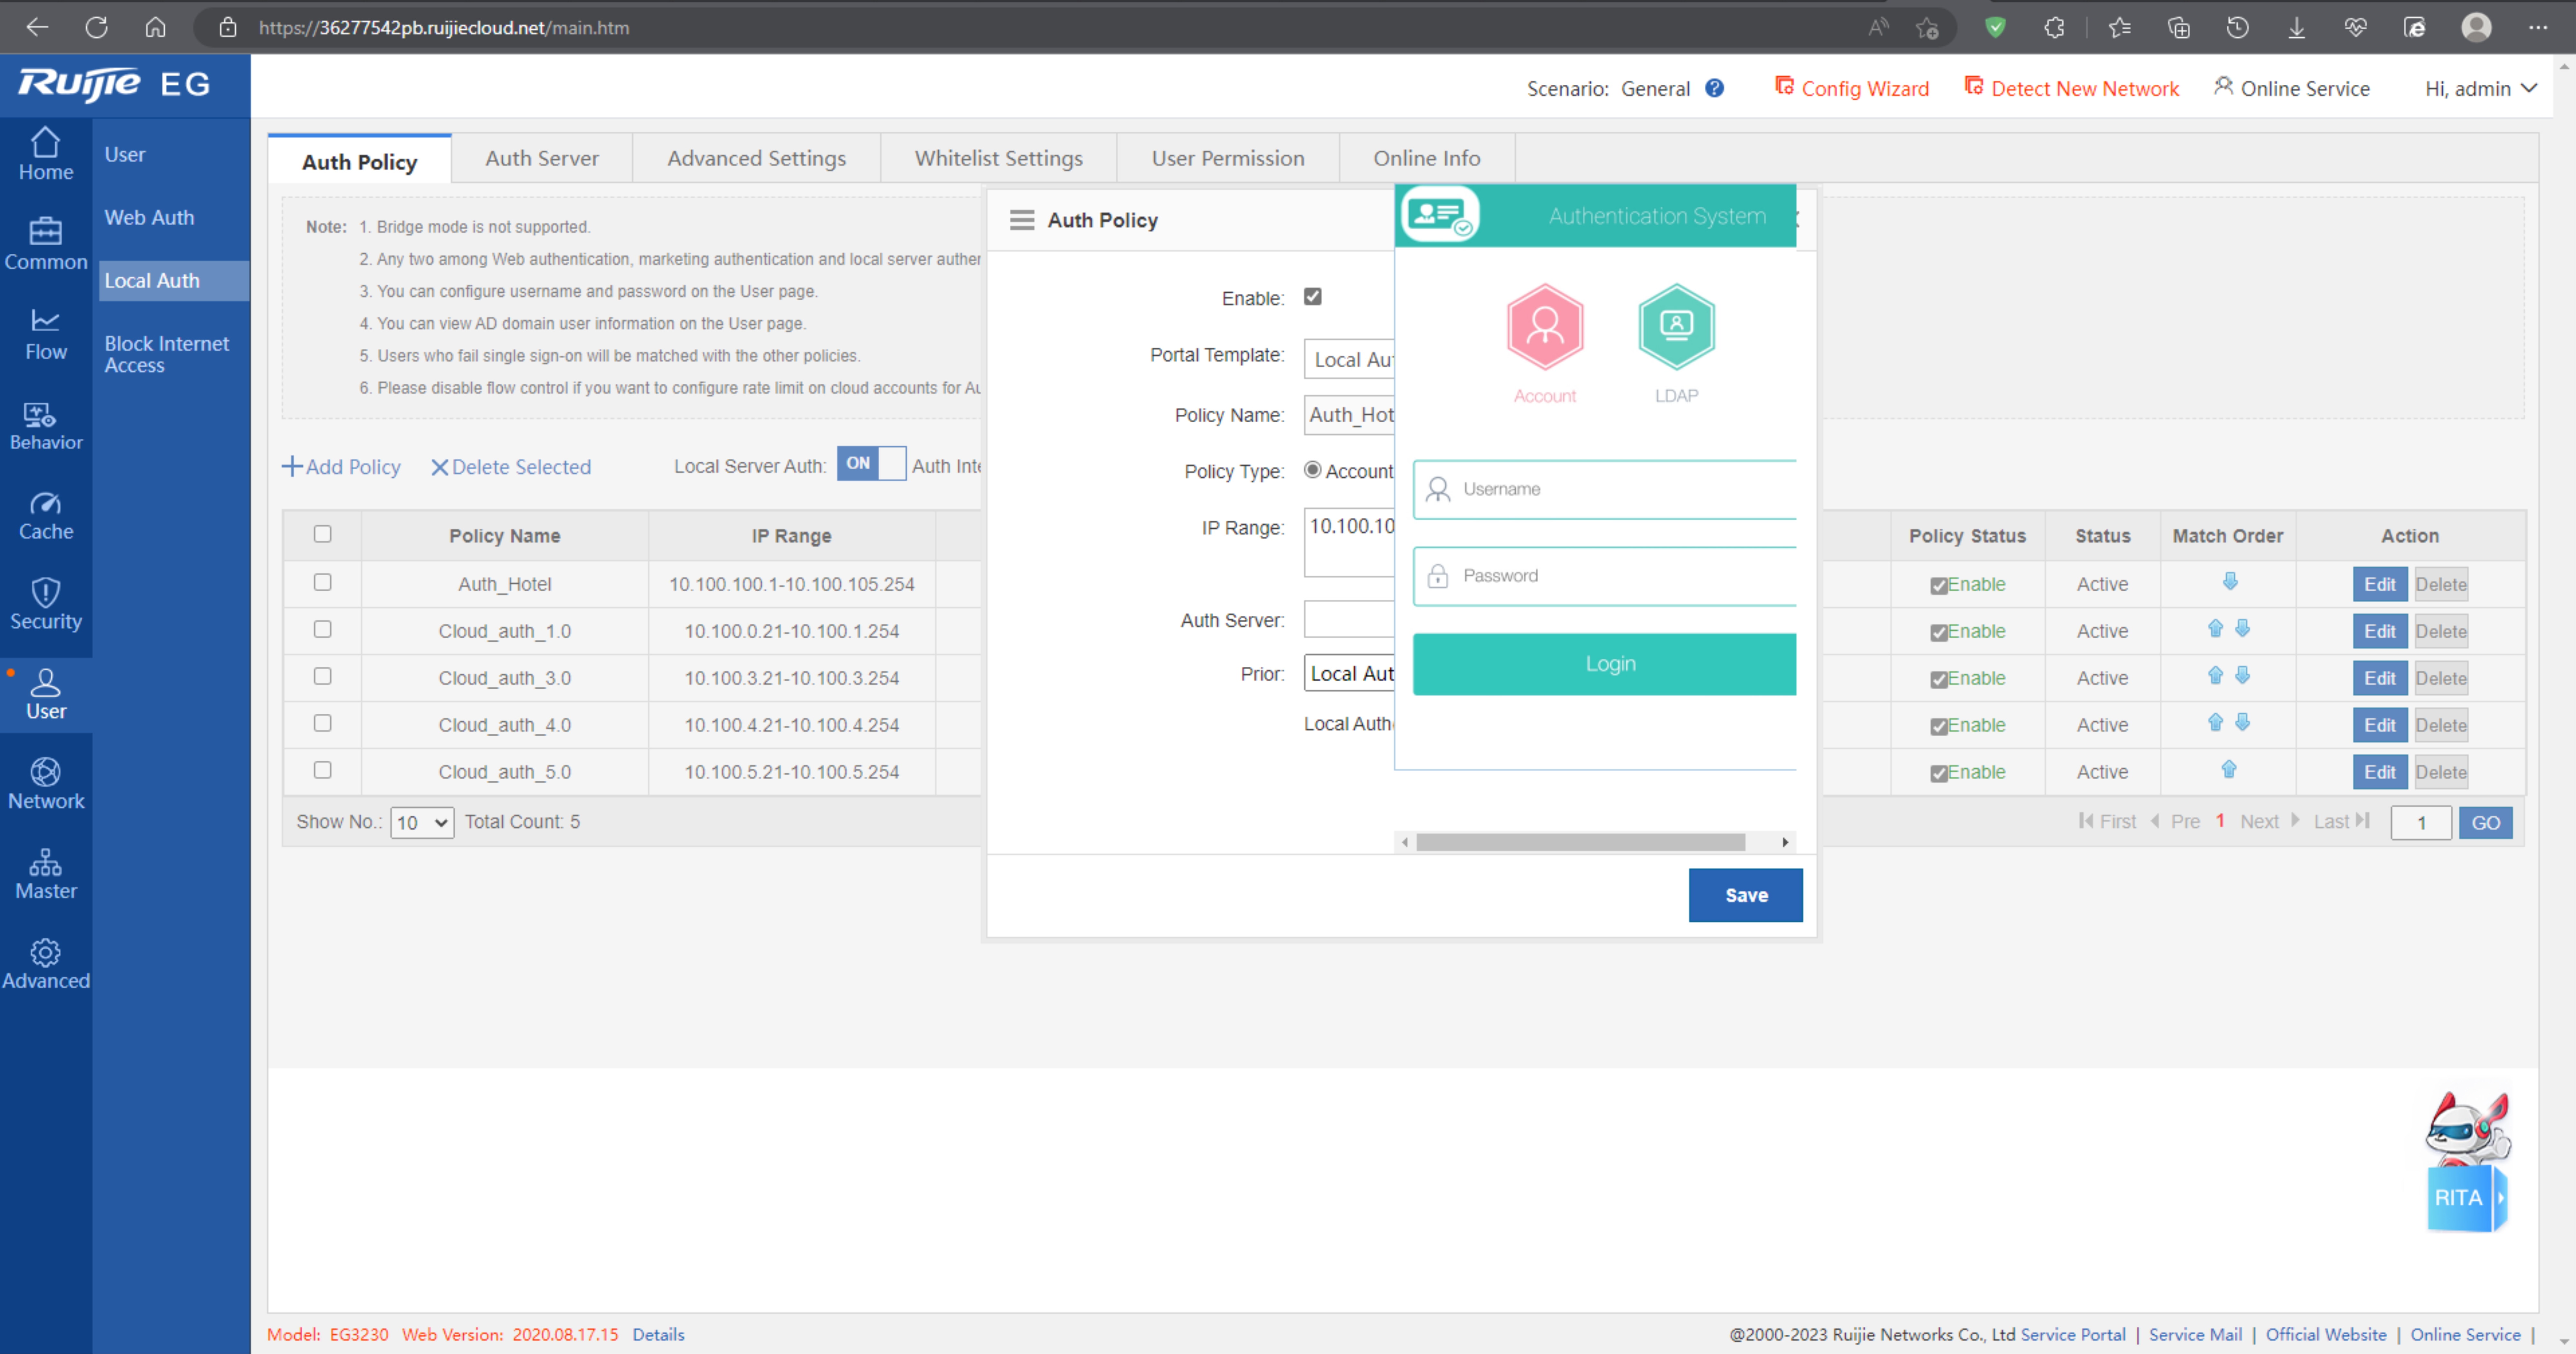
Task: Check the Cloud_auth_3.0 row checkbox
Action: pos(322,676)
